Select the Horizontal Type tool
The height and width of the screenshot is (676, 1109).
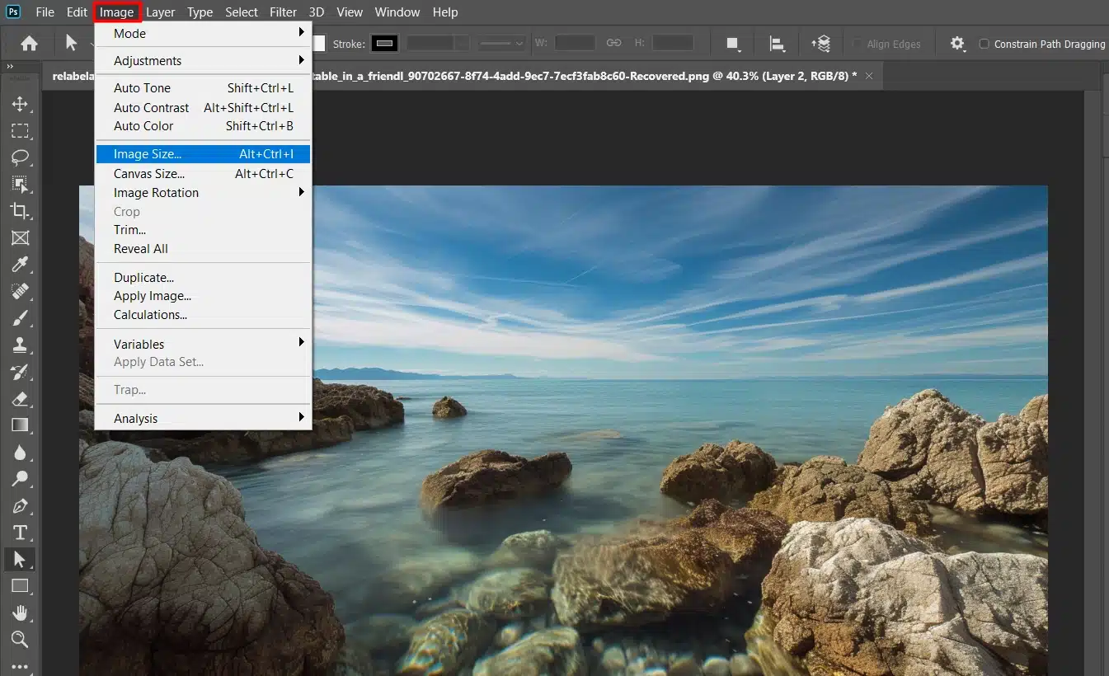click(x=20, y=532)
